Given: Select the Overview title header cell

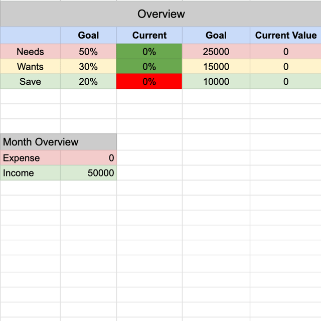Looking at the screenshot, I should pyautogui.click(x=160, y=14).
